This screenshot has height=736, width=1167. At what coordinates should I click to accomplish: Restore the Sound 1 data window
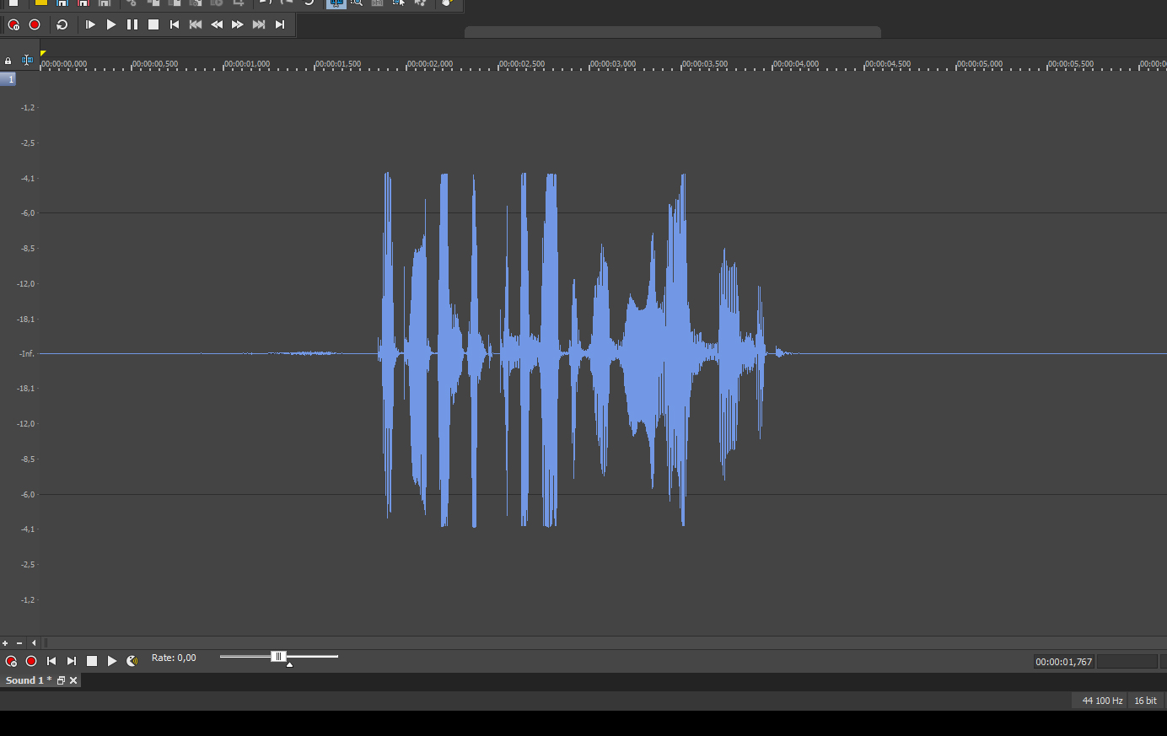coord(61,681)
